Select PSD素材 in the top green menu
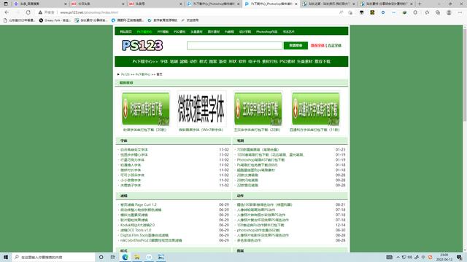This screenshot has width=467, height=262. 180,31
